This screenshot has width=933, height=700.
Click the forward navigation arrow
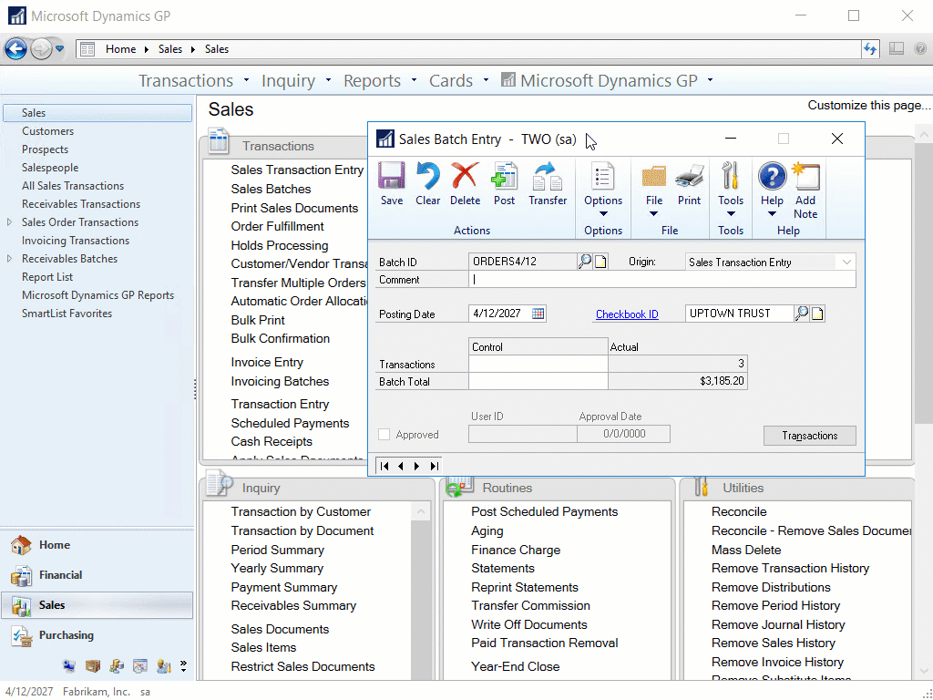(41, 49)
